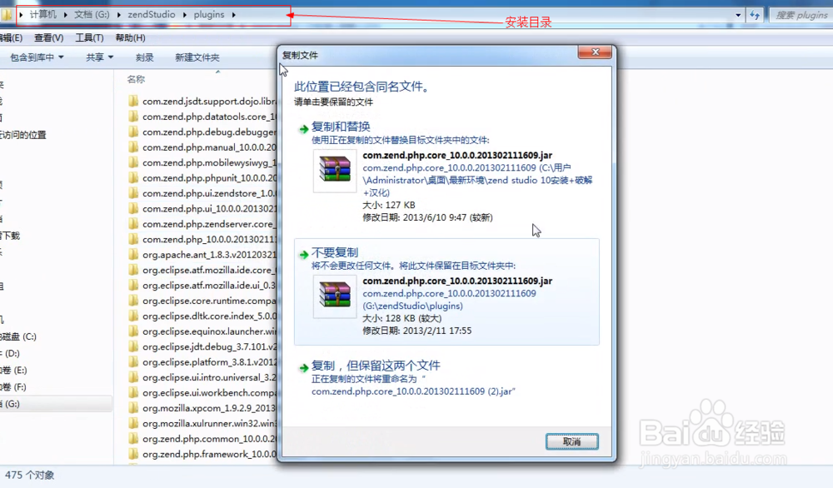Click 文档 (G:) in the address bar
Image resolution: width=833 pixels, height=488 pixels.
(x=92, y=14)
